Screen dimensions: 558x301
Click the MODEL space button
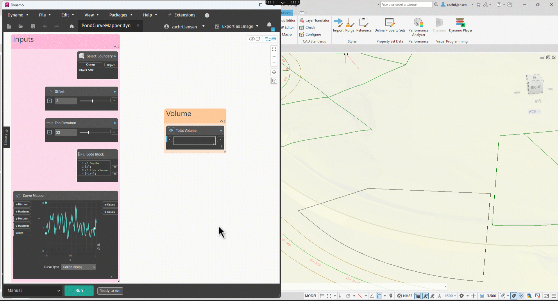pyautogui.click(x=311, y=296)
